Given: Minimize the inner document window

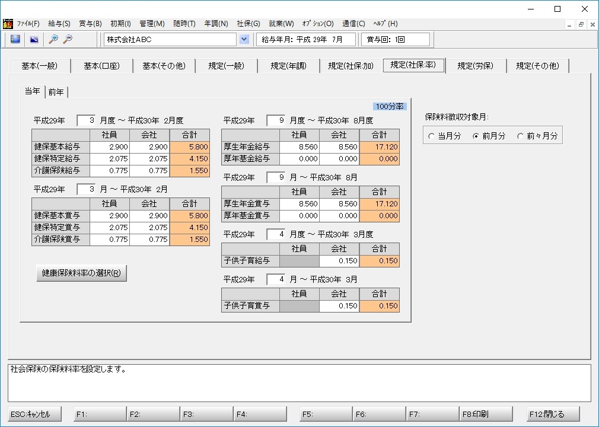Looking at the screenshot, I should coord(569,25).
